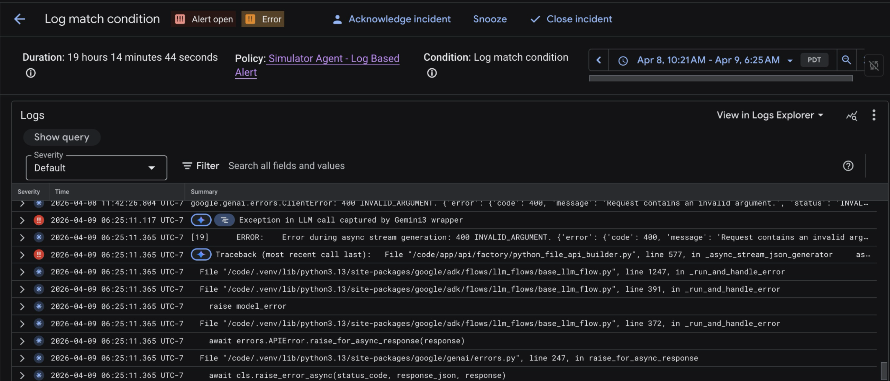Image resolution: width=890 pixels, height=381 pixels.
Task: Expand the raise model_error log row
Action: 22,306
